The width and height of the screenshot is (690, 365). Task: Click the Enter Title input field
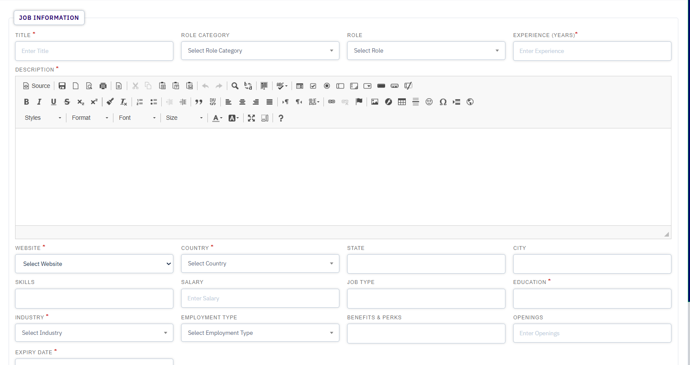(x=94, y=51)
